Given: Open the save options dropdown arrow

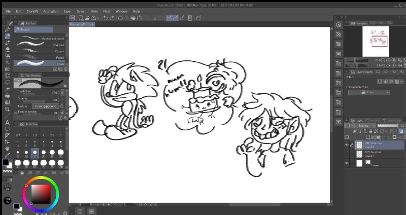Looking at the screenshot, I should [x=98, y=18].
